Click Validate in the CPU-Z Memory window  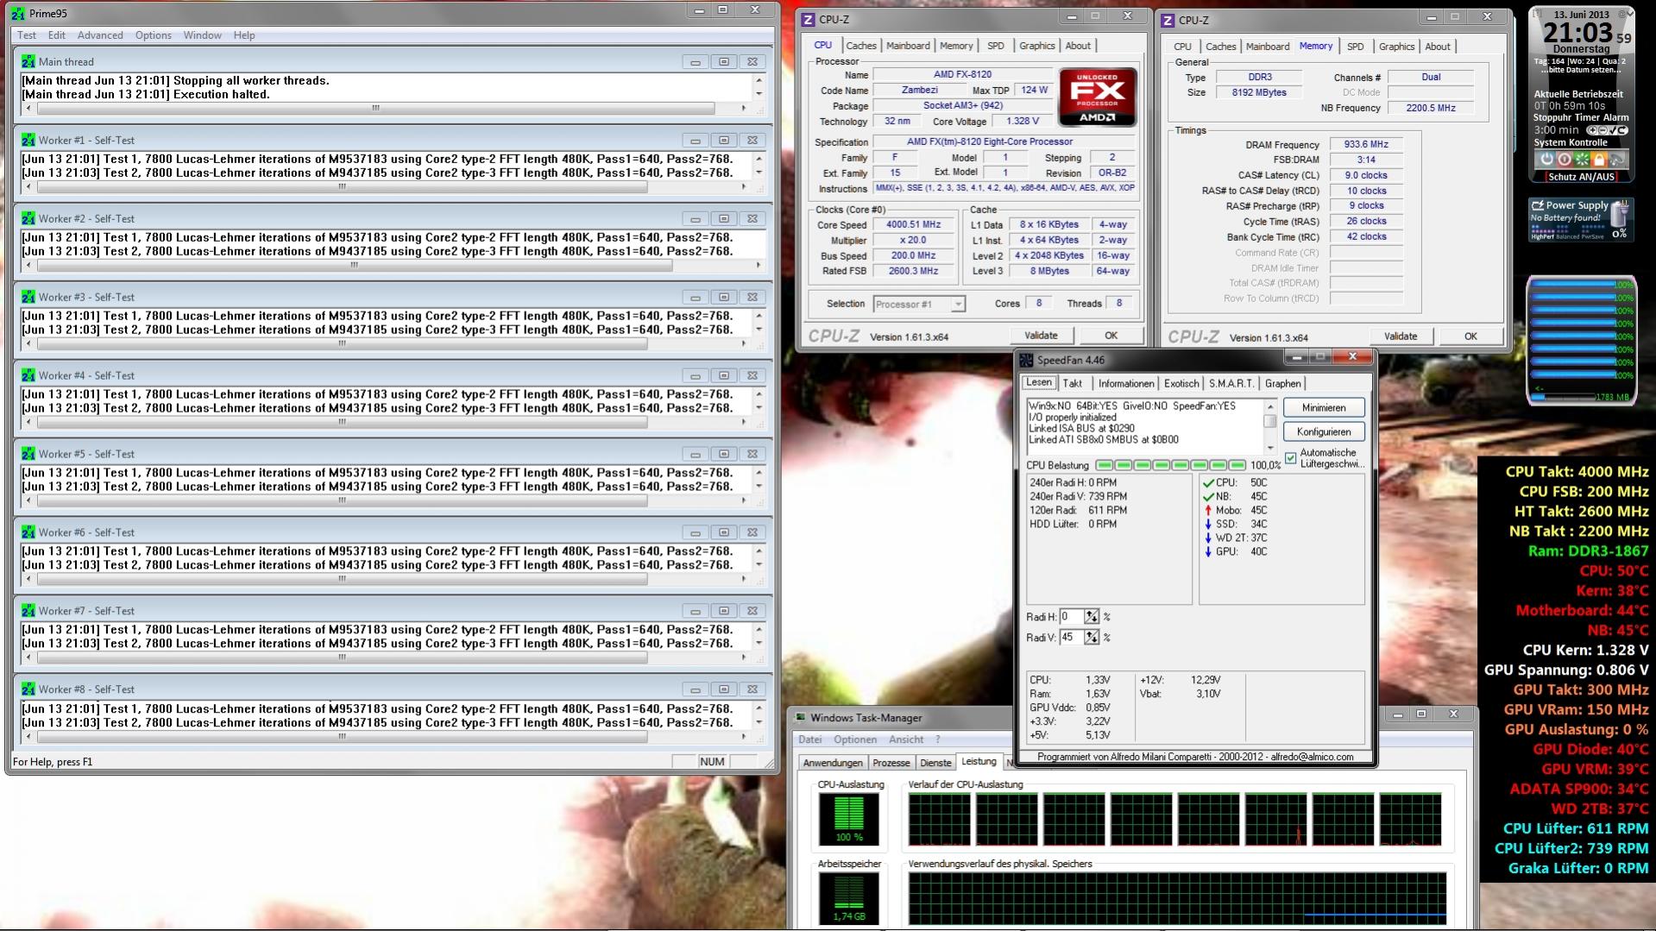point(1400,337)
